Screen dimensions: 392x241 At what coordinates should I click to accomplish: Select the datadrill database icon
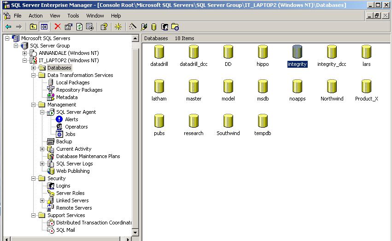pos(159,52)
